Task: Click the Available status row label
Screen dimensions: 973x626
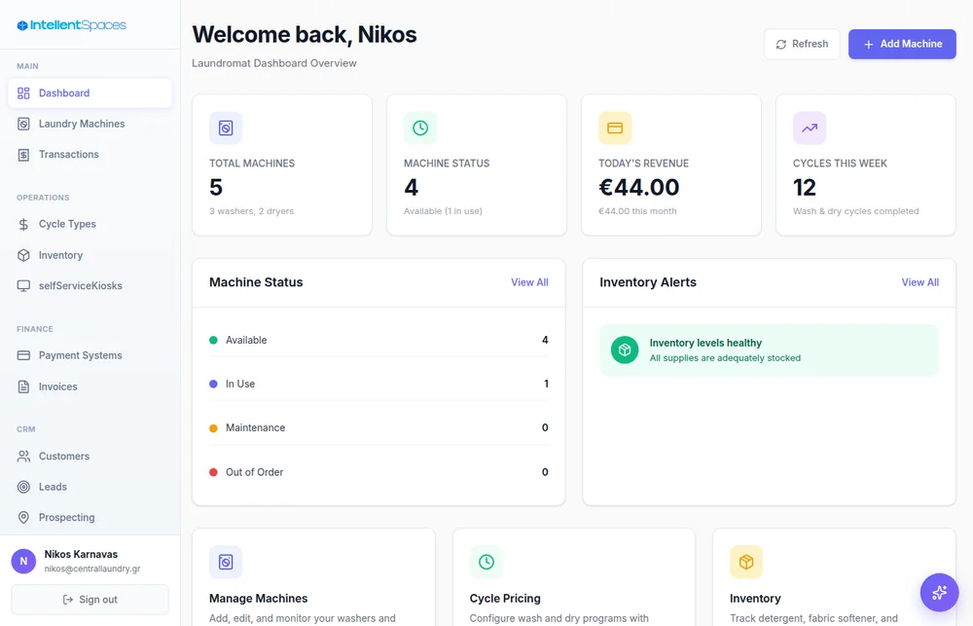Action: pos(246,341)
